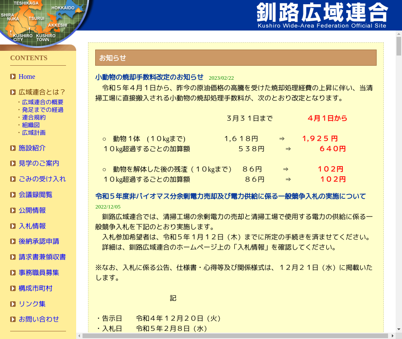Click the arrow icon next to 会議録閲覧
The image size is (402, 339).
tap(13, 195)
